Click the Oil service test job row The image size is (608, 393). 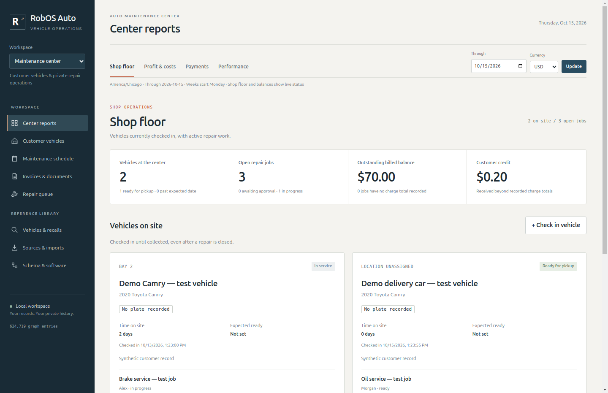tap(469, 383)
